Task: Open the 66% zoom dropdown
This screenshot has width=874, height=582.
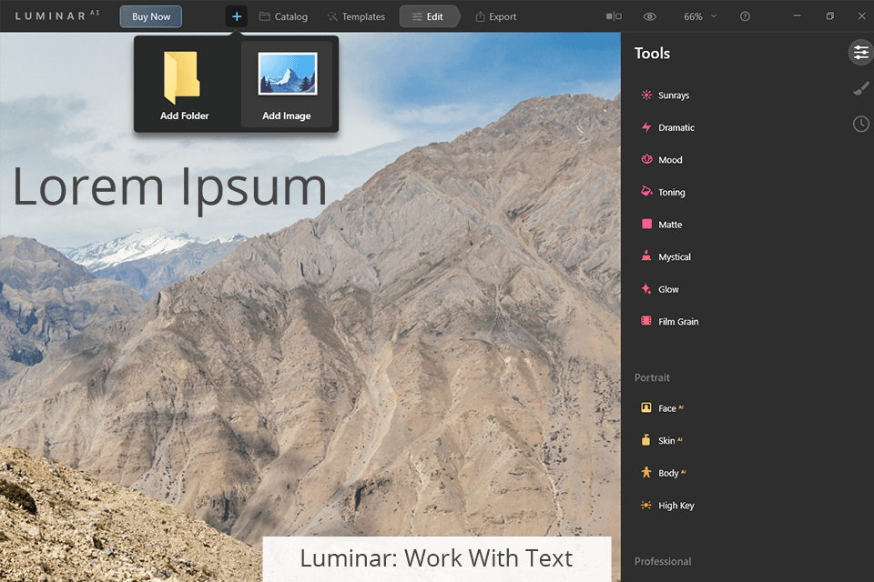Action: tap(700, 16)
